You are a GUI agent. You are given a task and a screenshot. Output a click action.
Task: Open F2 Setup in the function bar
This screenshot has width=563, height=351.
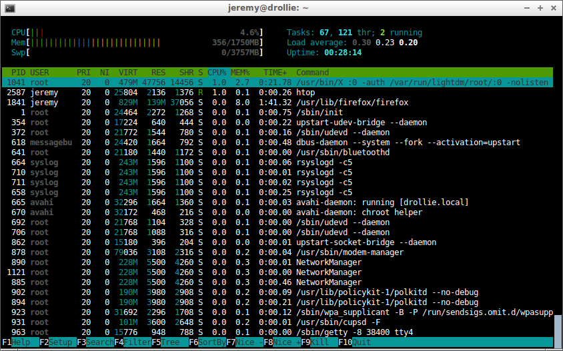58,342
